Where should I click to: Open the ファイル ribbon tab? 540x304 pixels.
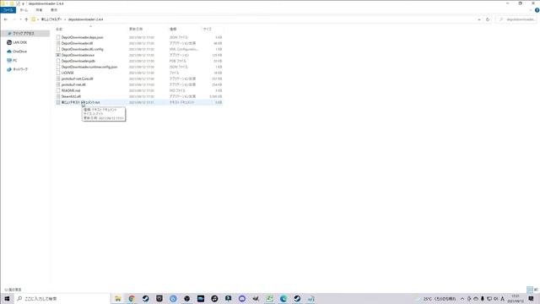click(8, 10)
